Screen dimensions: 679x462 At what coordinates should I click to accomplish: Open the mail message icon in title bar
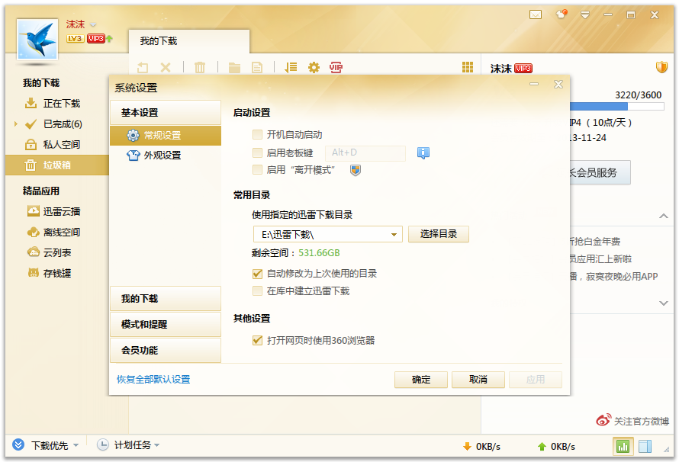point(536,14)
